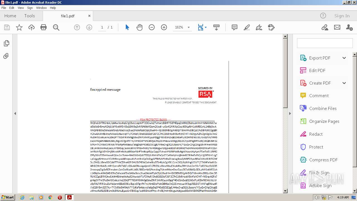Open Chrome from the taskbar
357x201 pixels.
pyautogui.click(x=50, y=197)
